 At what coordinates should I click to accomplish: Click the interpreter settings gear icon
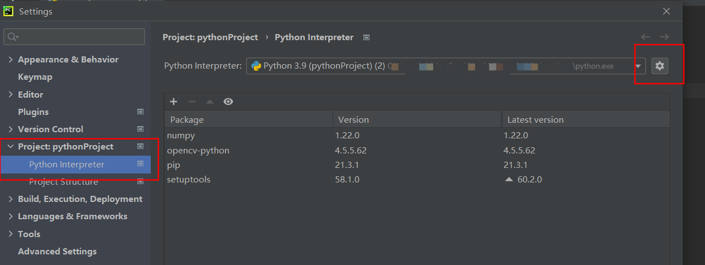pos(660,66)
